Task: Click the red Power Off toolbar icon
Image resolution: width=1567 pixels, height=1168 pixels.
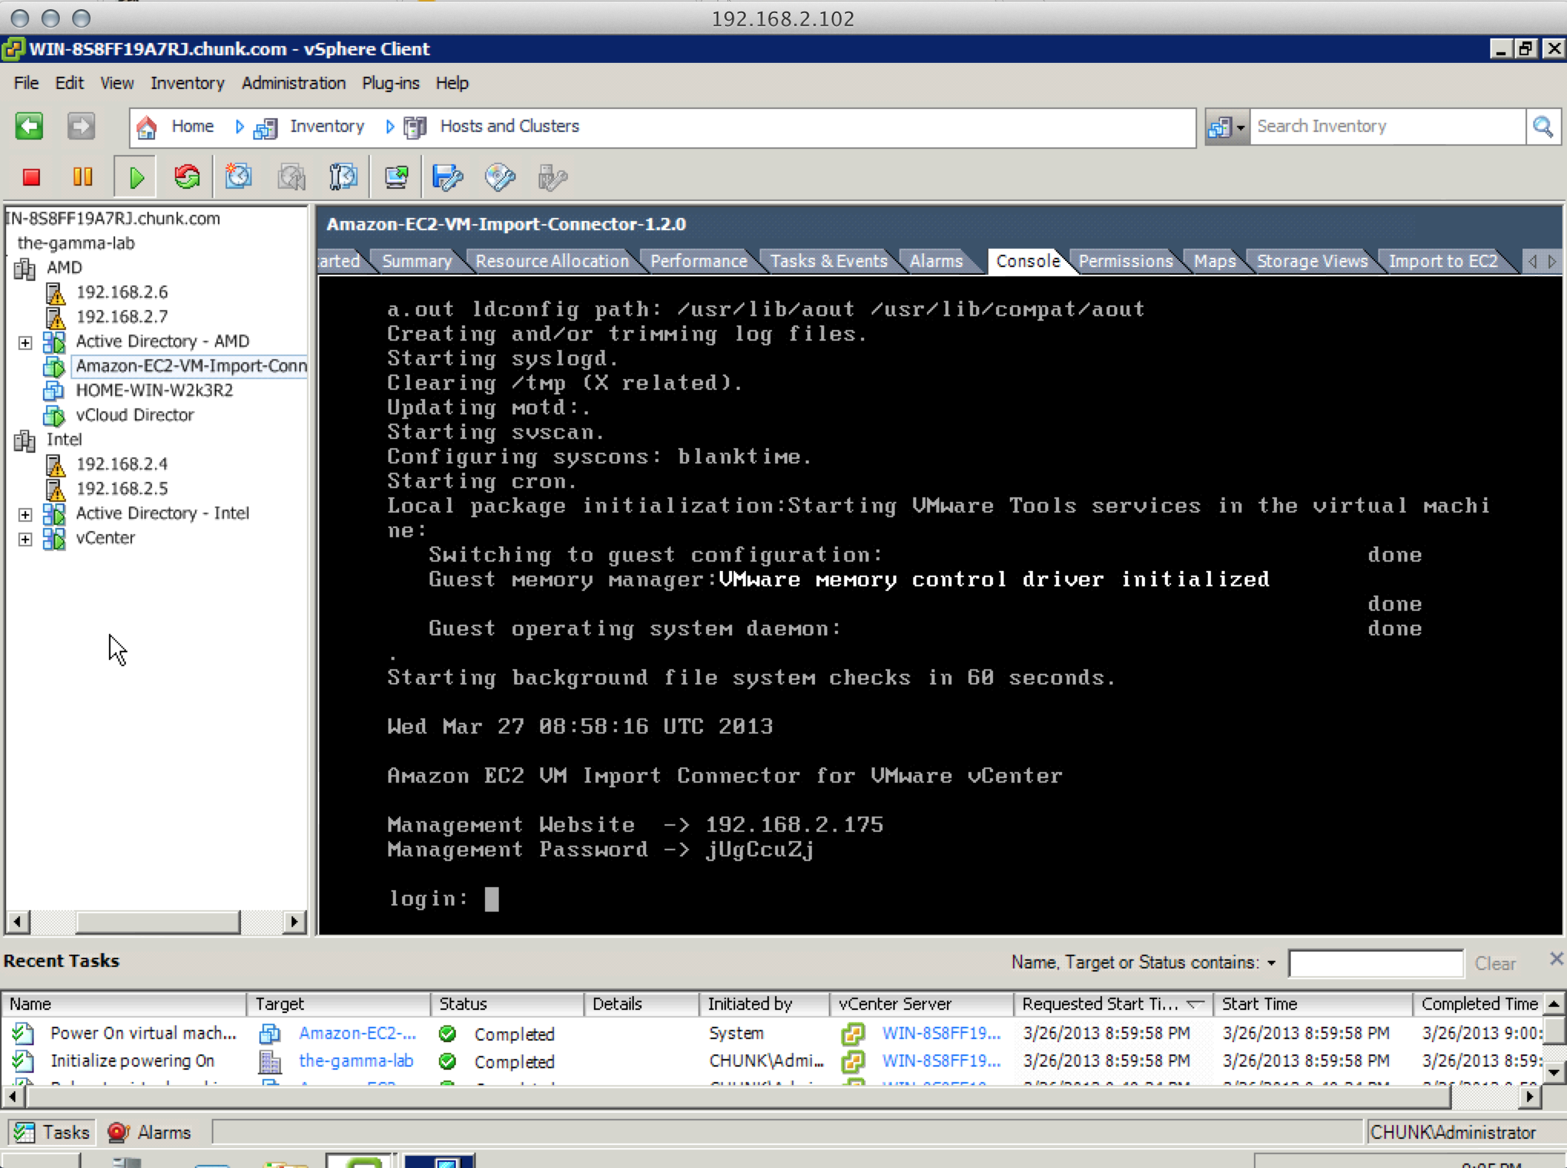Action: pyautogui.click(x=31, y=178)
